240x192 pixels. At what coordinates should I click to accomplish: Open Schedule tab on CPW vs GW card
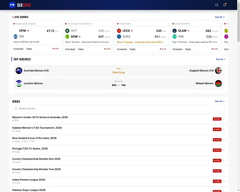click(18, 49)
